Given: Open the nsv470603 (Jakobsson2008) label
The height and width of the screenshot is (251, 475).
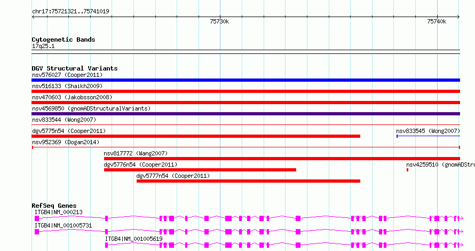Looking at the screenshot, I should [x=72, y=97].
